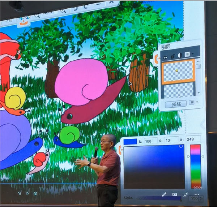Click the zoom out magnifier icon
Image resolution: width=217 pixels, height=207 pixels.
click(x=37, y=15)
